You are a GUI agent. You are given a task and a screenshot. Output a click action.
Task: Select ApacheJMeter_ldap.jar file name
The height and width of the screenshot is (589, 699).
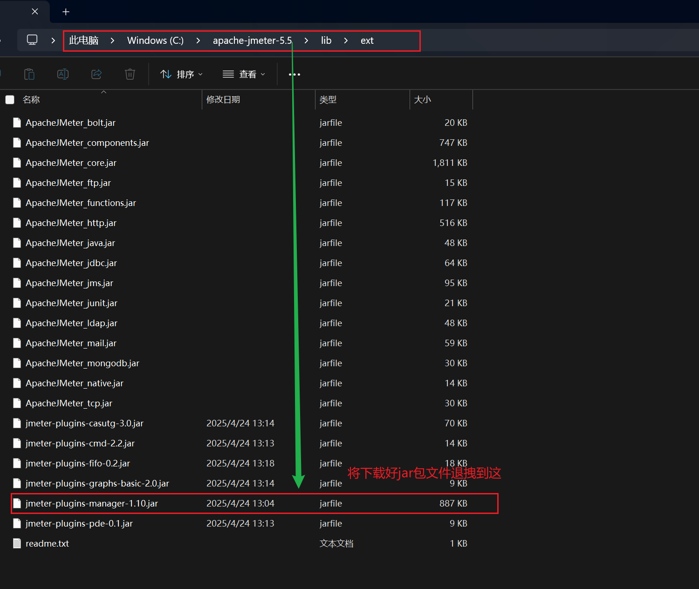click(71, 323)
